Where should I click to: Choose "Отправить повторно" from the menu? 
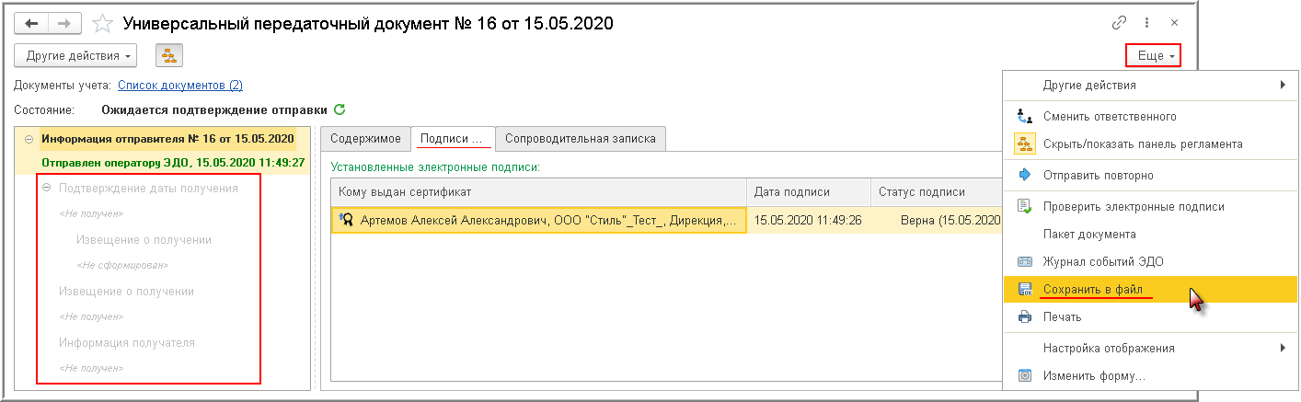(x=1098, y=175)
